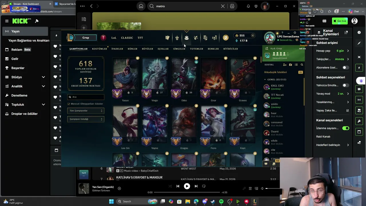Open Reklam in Kick sidebar

25,49
